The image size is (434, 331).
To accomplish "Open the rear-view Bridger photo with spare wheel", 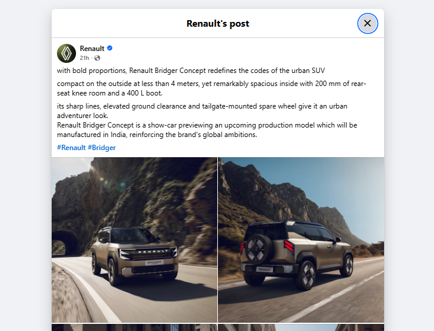I will tap(301, 240).
